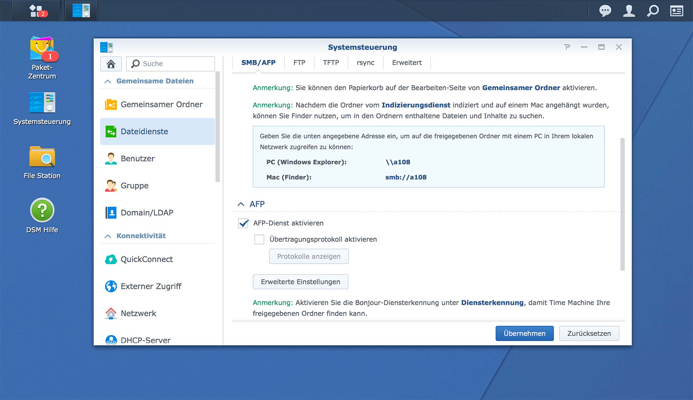Image resolution: width=693 pixels, height=400 pixels.
Task: Click the Gruppe icon
Action: click(111, 186)
